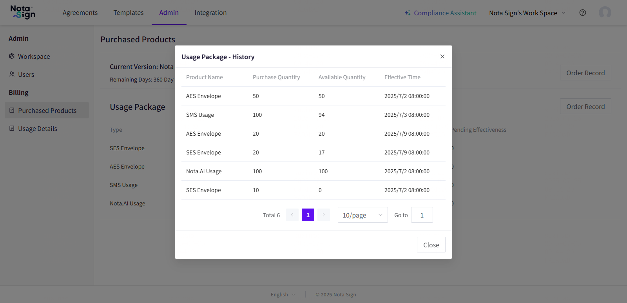Click the Users sidebar icon
Screen dimensions: 627x303
click(x=12, y=74)
